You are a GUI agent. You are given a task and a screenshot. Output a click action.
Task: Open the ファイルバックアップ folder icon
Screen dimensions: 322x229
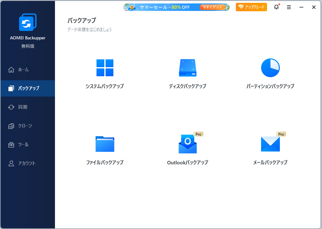click(105, 144)
